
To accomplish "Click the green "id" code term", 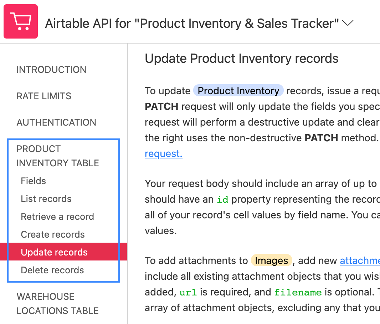I will (222, 199).
